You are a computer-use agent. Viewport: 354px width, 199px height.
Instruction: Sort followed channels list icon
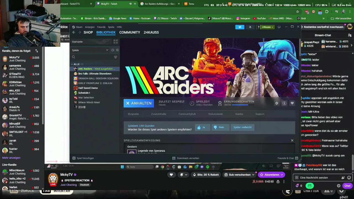coord(37,51)
